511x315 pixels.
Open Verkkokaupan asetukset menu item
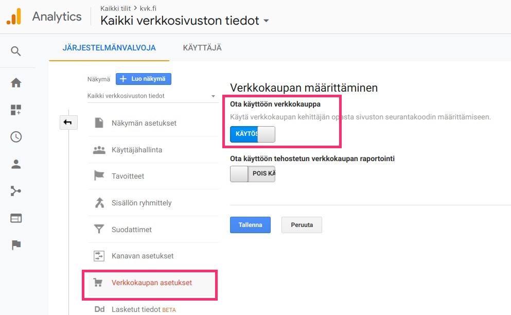tap(151, 283)
